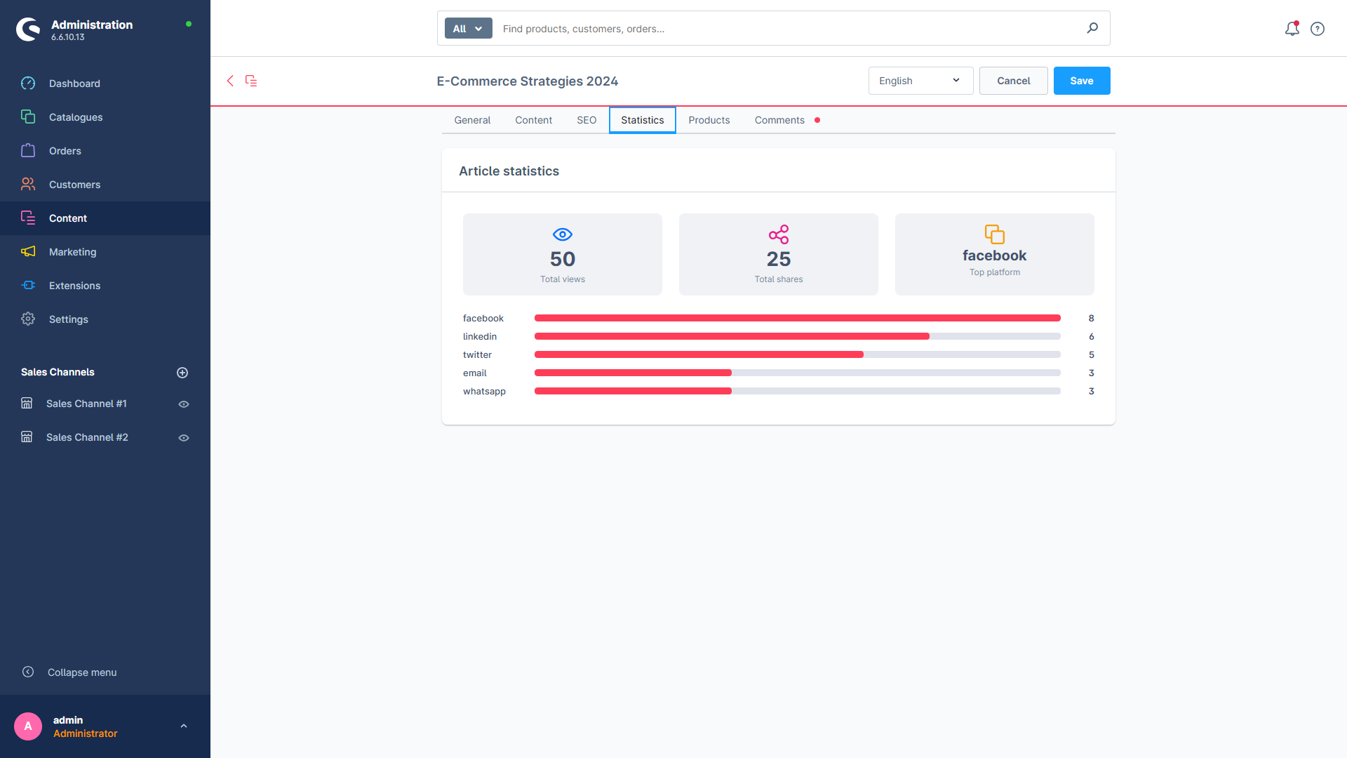This screenshot has height=758, width=1347.
Task: Go back using the red arrow
Action: pyautogui.click(x=230, y=81)
